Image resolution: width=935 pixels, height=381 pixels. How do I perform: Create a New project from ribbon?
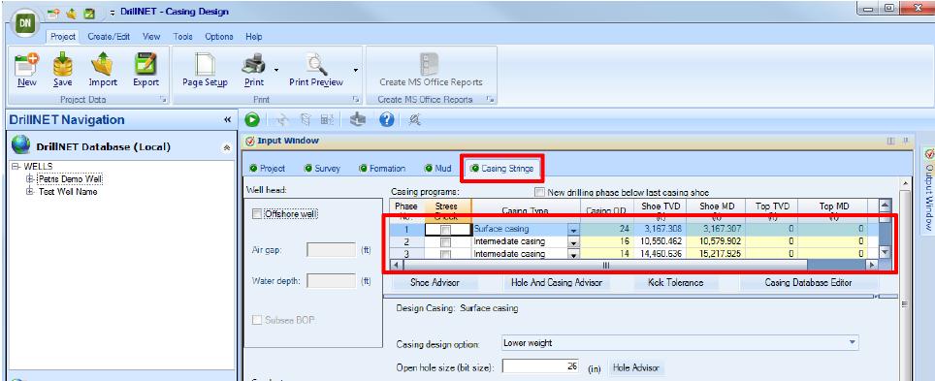pos(27,71)
